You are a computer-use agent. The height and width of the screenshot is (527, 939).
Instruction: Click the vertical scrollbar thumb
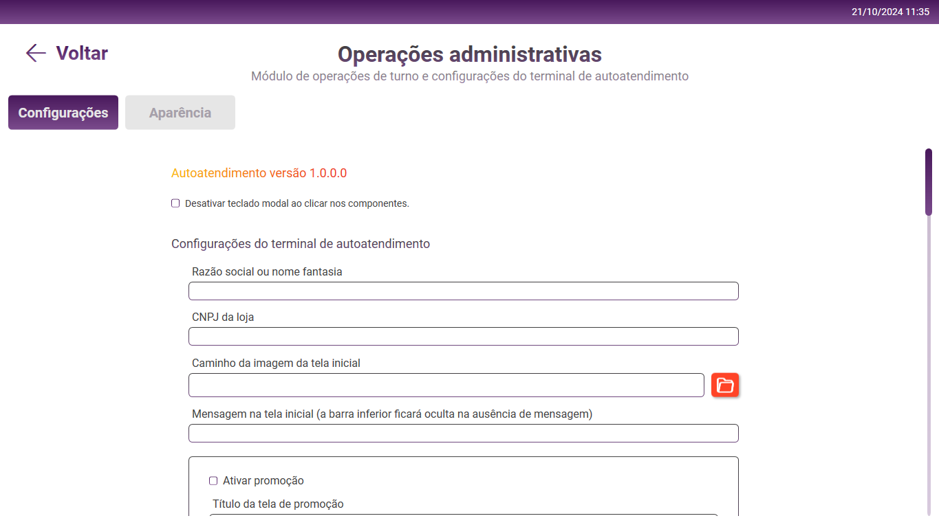929,182
